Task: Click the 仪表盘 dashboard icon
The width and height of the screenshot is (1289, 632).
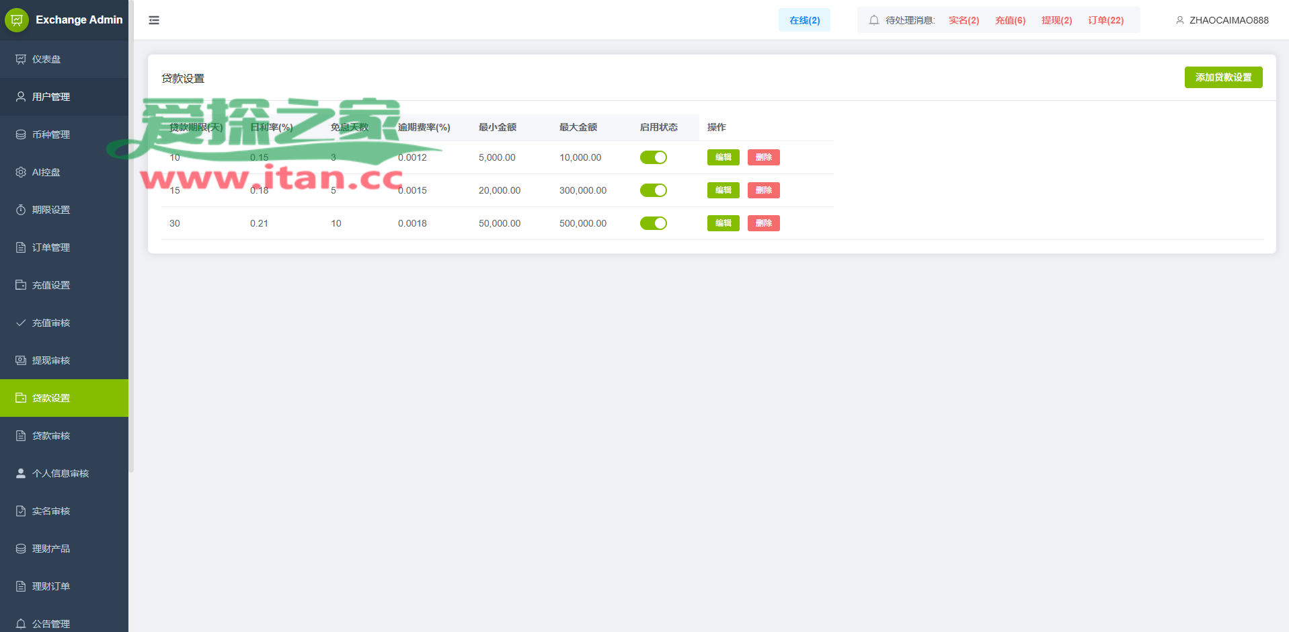Action: pos(21,59)
